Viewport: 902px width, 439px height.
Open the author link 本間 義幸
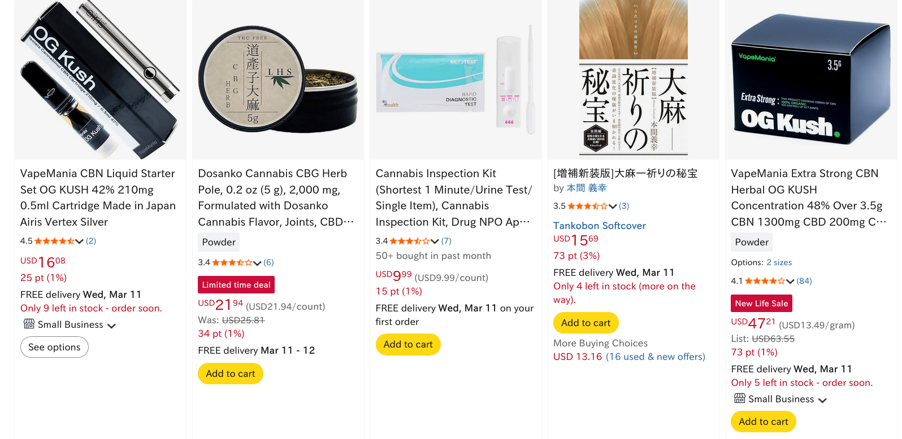point(587,188)
